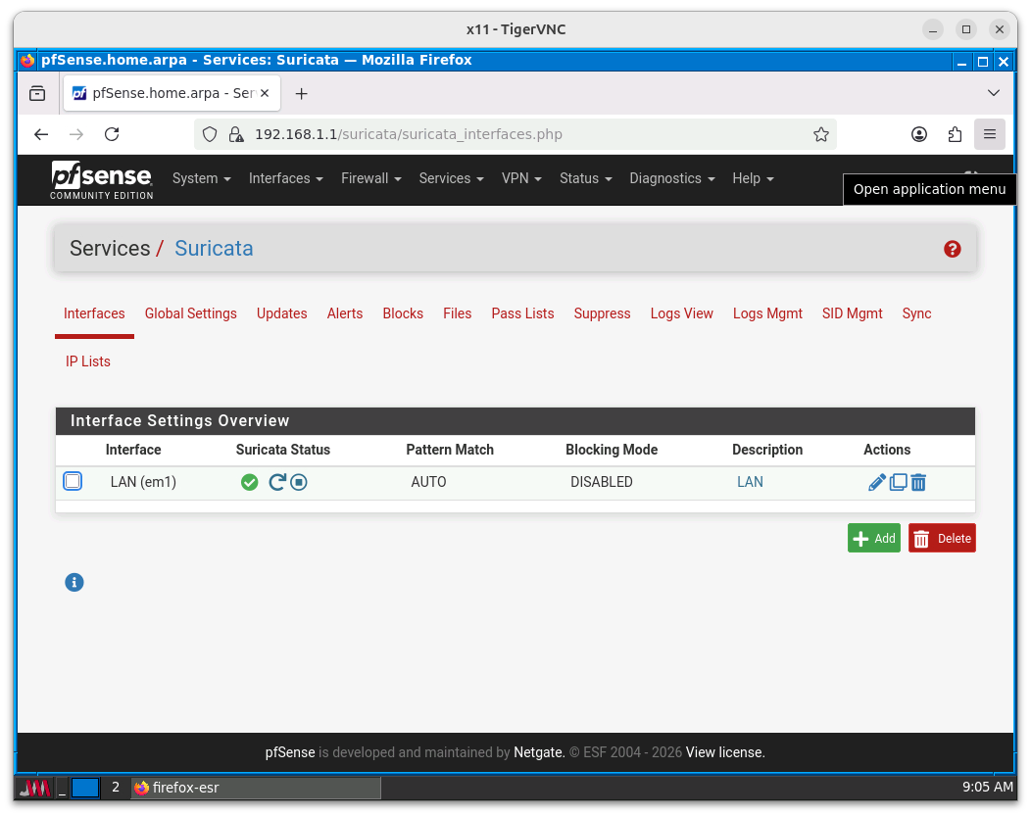The image size is (1031, 817).
Task: Clone the LAN interface entry
Action: point(898,482)
